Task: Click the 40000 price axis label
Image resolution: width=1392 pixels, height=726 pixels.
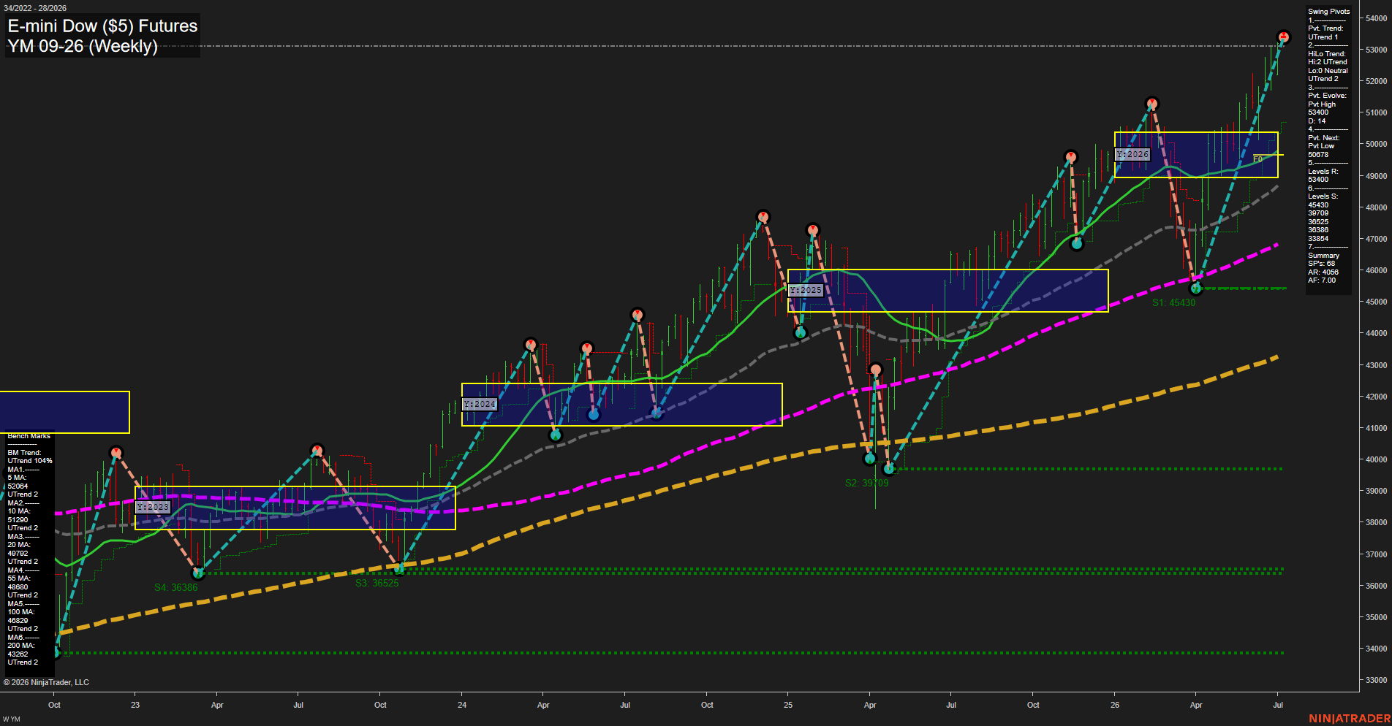Action: 1376,459
